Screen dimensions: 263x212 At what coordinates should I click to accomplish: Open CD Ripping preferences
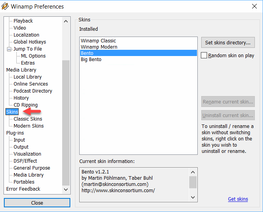click(x=26, y=105)
